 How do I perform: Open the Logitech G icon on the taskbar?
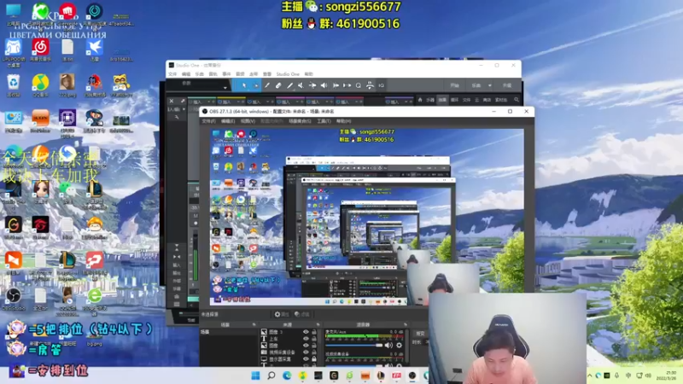pos(334,375)
